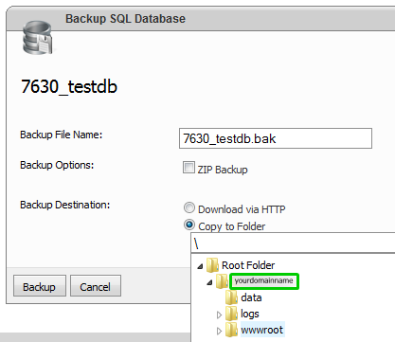Collapse the yourdomainname folder node
This screenshot has width=395, height=342.
click(x=209, y=282)
